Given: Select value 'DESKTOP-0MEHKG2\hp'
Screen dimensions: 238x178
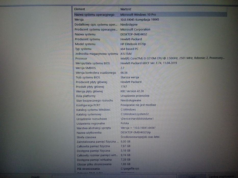Looking at the screenshot, I should (x=135, y=132).
